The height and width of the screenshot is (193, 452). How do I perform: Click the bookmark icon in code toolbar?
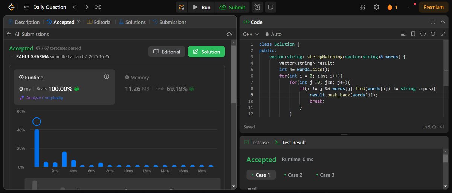coord(413,34)
